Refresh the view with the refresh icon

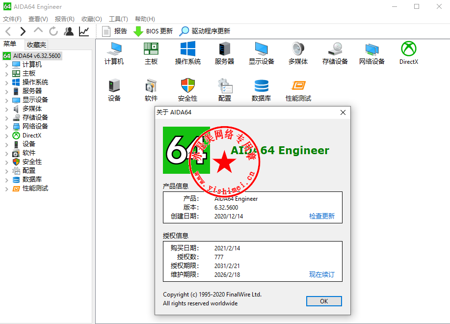click(x=53, y=31)
